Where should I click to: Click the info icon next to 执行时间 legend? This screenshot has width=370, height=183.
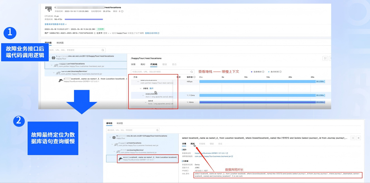pos(280,72)
